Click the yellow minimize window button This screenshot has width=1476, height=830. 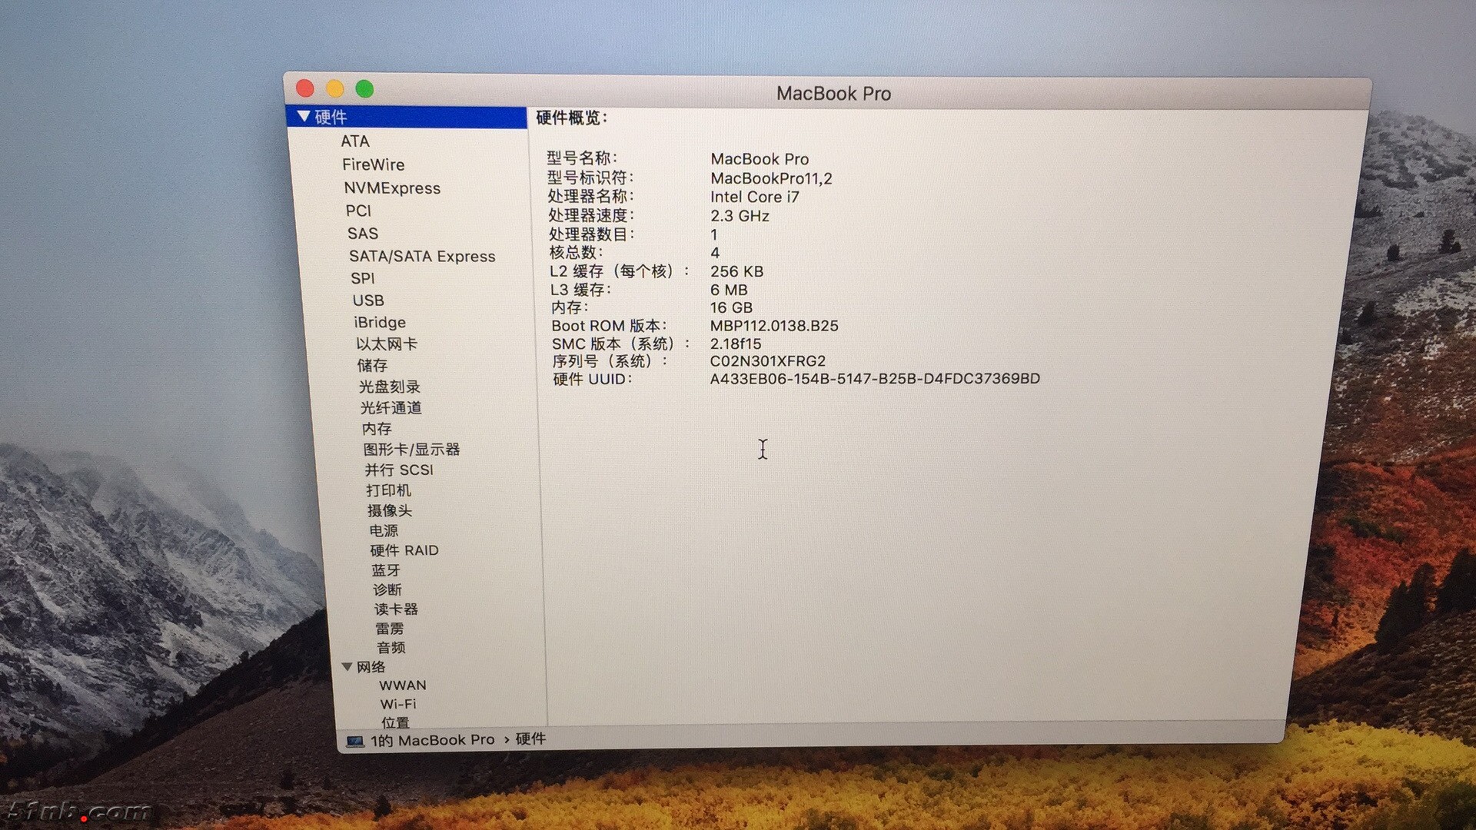pyautogui.click(x=335, y=89)
